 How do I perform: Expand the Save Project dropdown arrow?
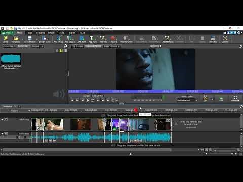pyautogui.click(x=37, y=39)
